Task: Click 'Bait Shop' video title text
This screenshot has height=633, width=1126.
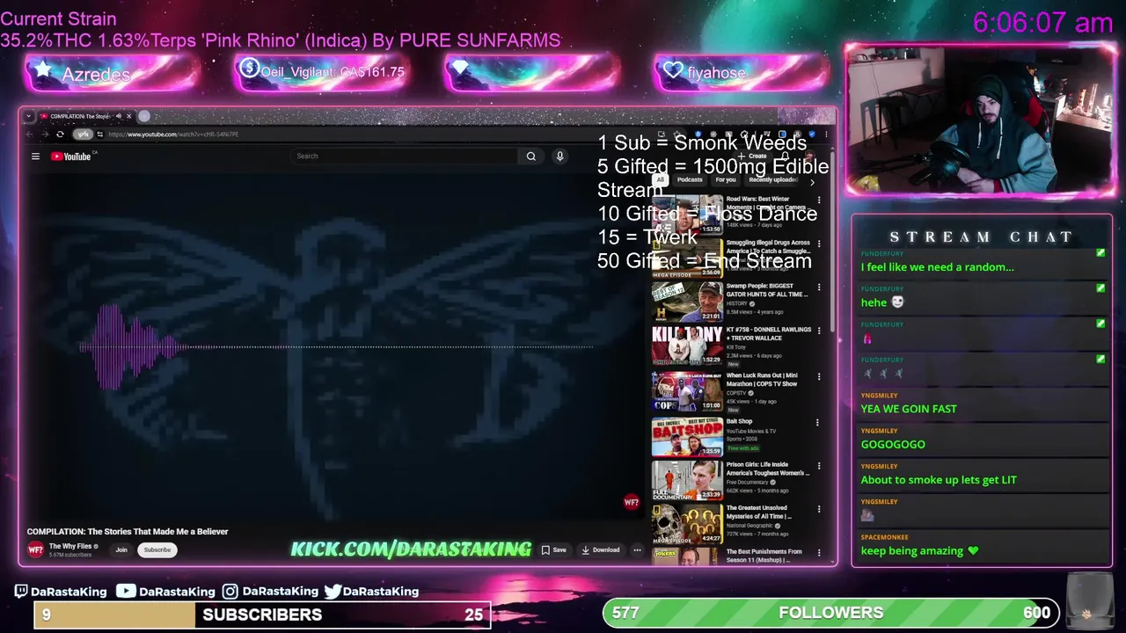Action: click(x=739, y=422)
